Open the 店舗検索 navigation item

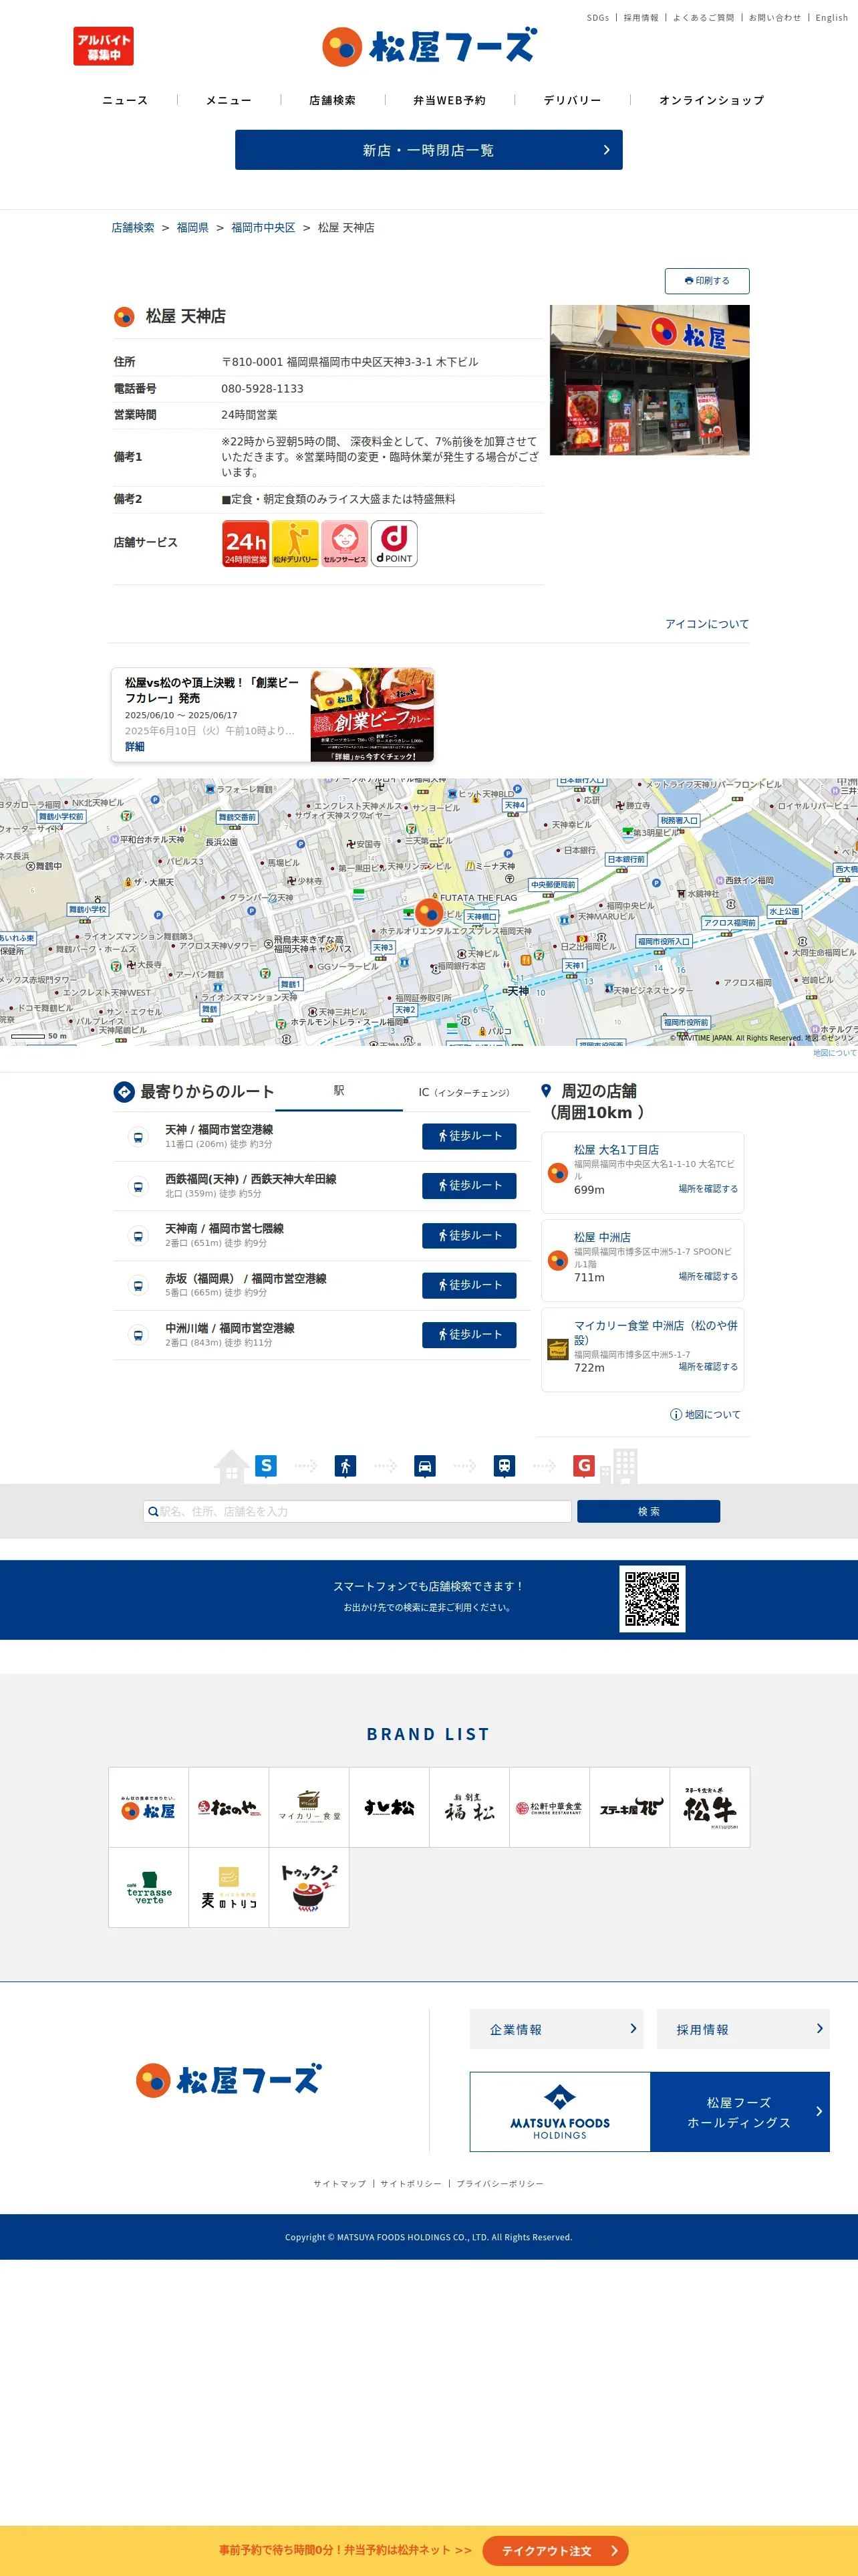click(333, 100)
